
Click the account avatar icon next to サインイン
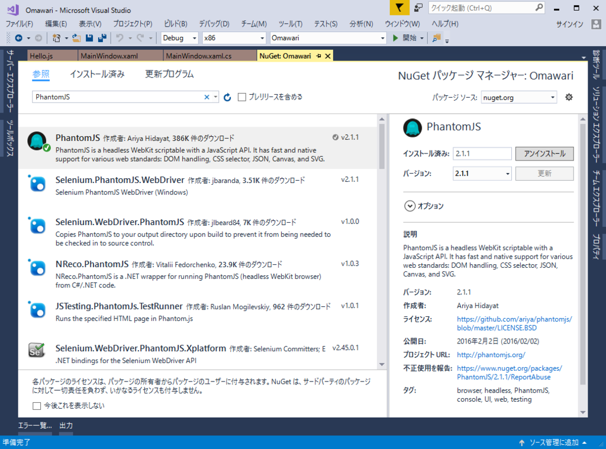point(596,24)
